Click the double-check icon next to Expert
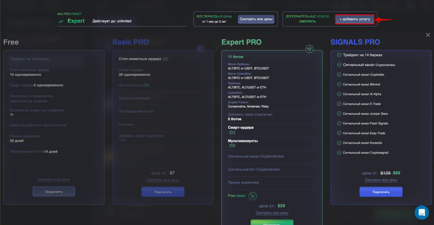434x225 pixels. (61, 21)
